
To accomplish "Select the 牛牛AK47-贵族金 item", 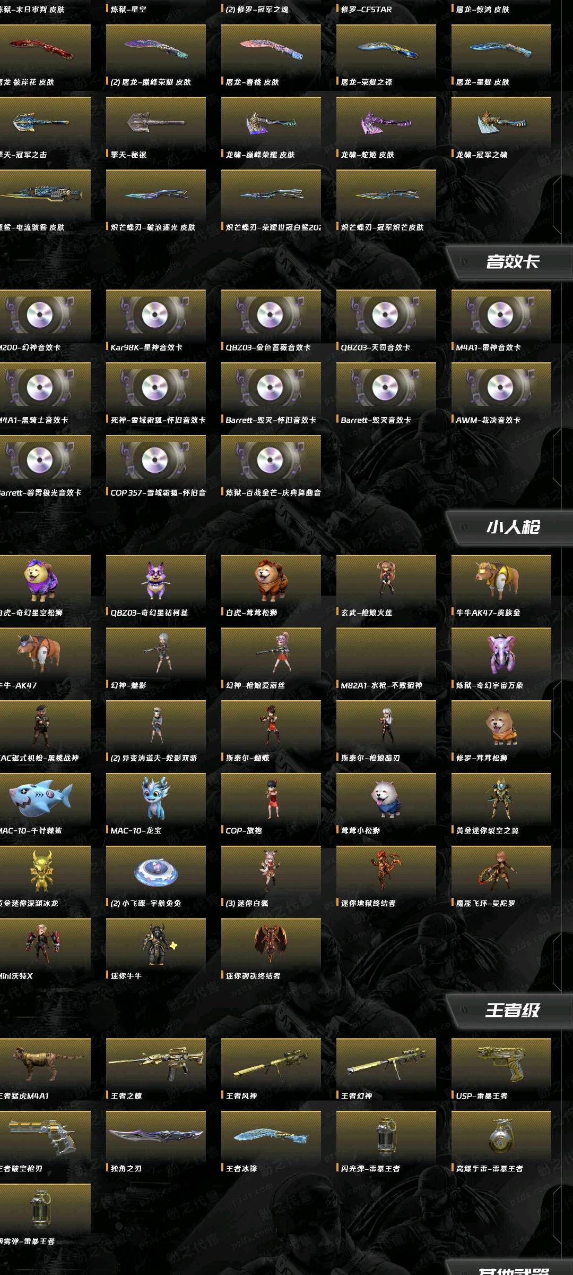I will point(501,581).
